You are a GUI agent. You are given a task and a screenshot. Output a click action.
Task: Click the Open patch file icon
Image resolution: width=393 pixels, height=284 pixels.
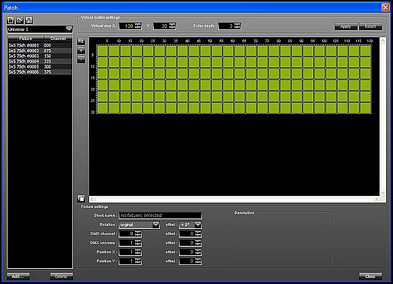click(x=20, y=20)
